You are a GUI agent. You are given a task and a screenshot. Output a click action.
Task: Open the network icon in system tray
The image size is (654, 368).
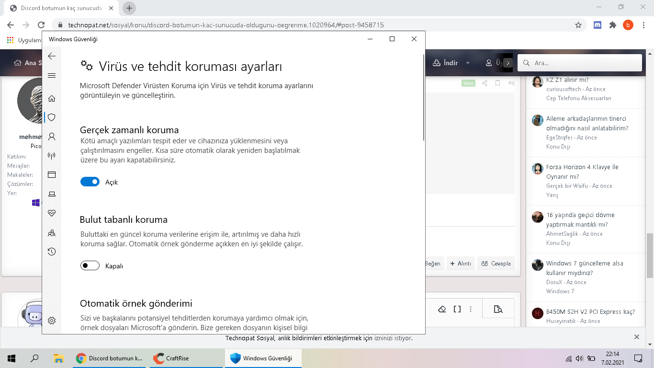coord(568,358)
